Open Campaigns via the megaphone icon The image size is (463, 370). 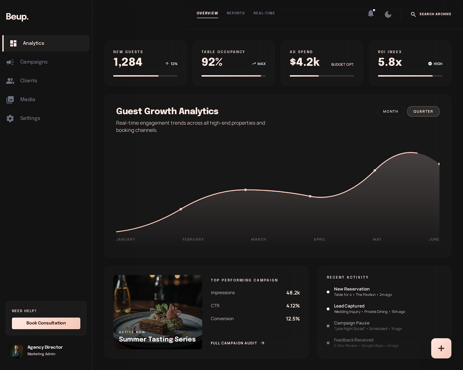tap(10, 62)
